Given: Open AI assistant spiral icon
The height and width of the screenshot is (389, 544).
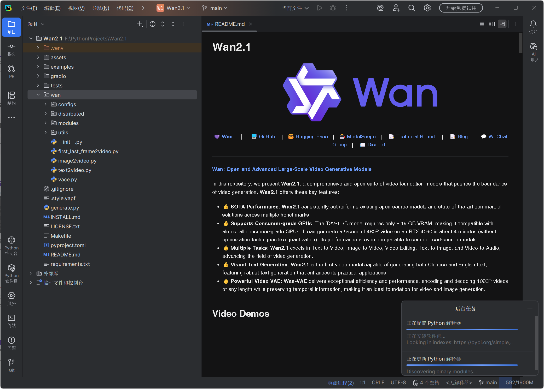Looking at the screenshot, I should [380, 8].
